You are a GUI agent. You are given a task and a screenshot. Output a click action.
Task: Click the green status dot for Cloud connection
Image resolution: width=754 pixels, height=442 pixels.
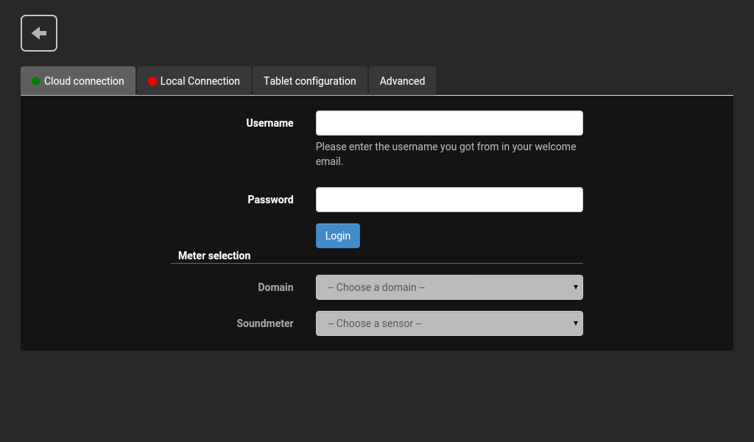point(36,81)
